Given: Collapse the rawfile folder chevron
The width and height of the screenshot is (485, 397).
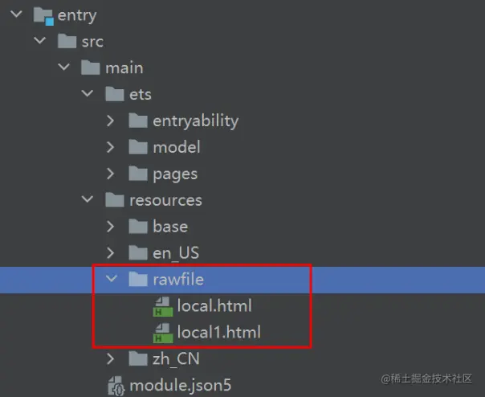Looking at the screenshot, I should (112, 278).
